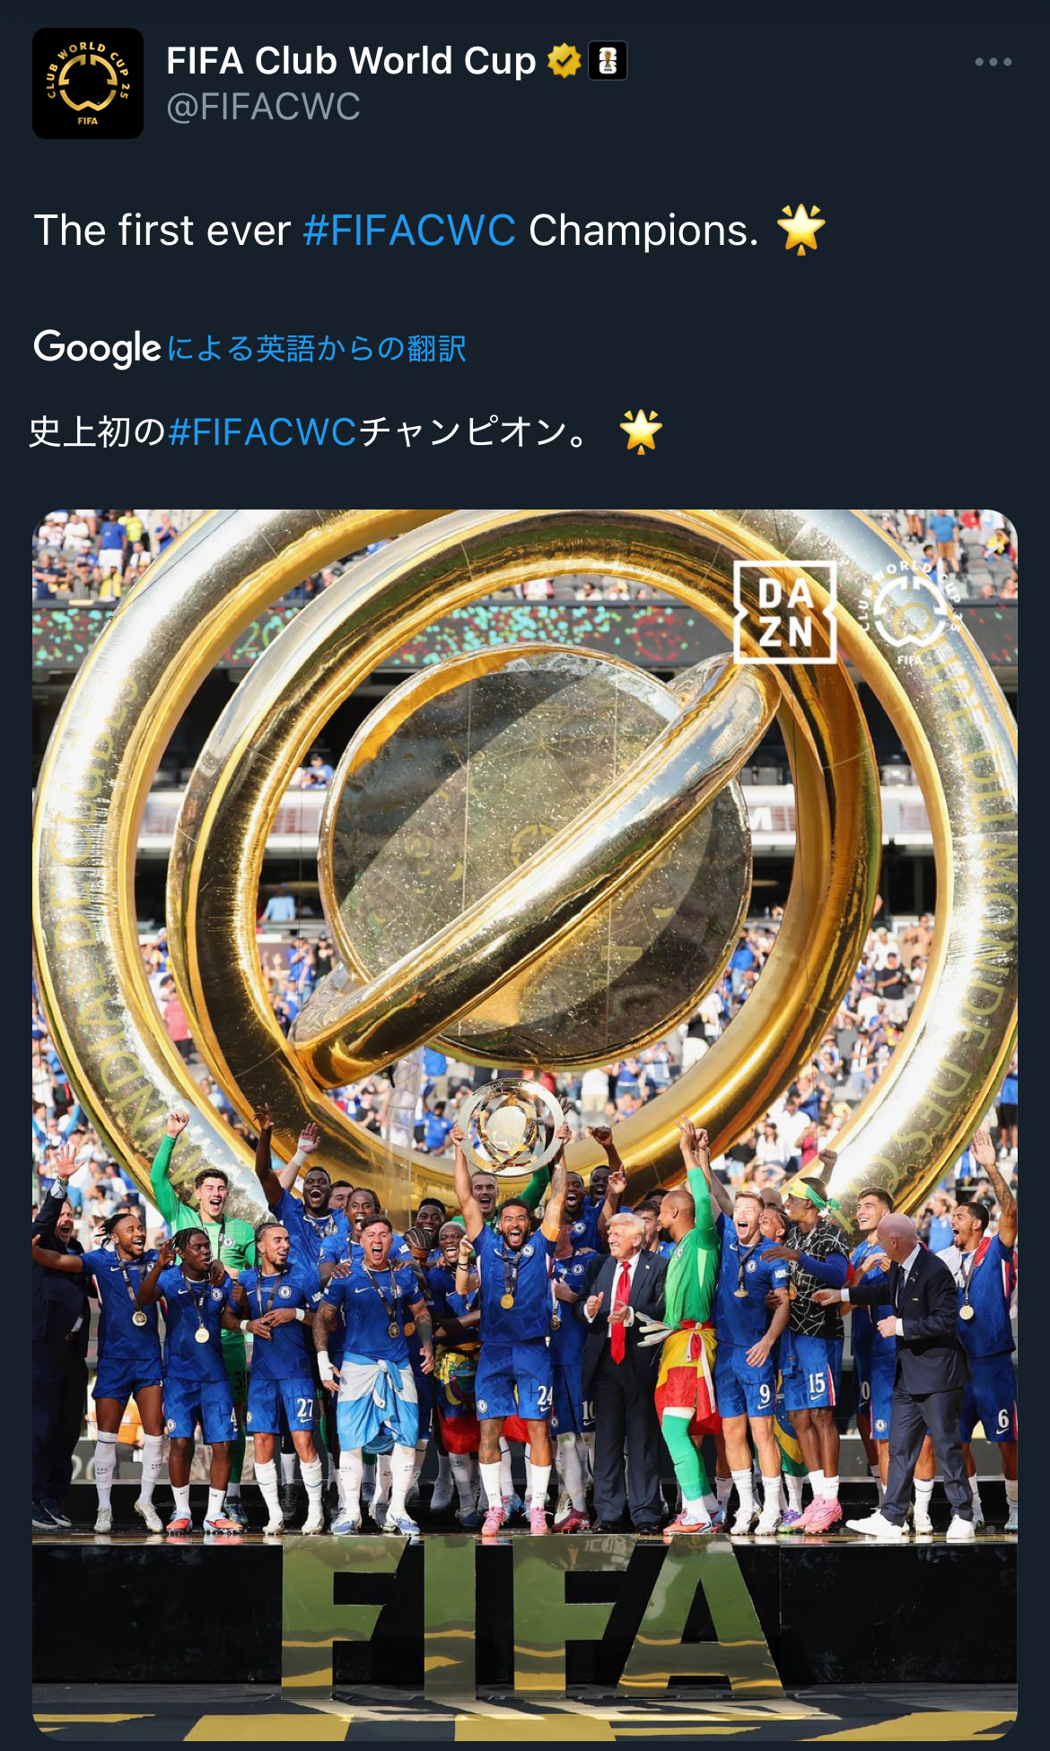Select the Japanese text チャンピオン
The height and width of the screenshot is (1751, 1050).
tap(463, 432)
